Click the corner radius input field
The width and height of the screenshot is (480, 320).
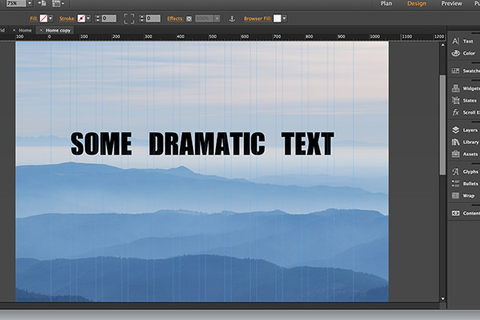point(153,18)
